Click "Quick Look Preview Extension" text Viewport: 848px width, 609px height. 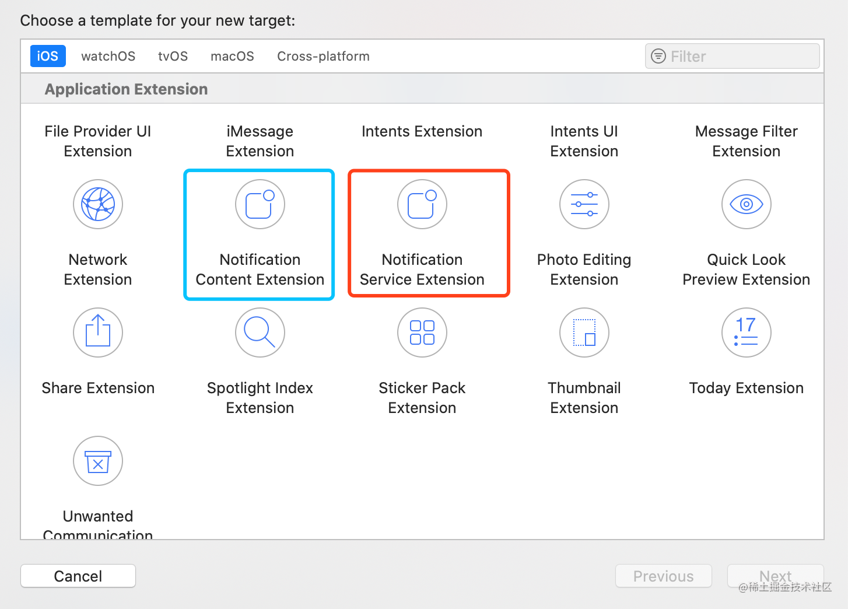(x=747, y=269)
